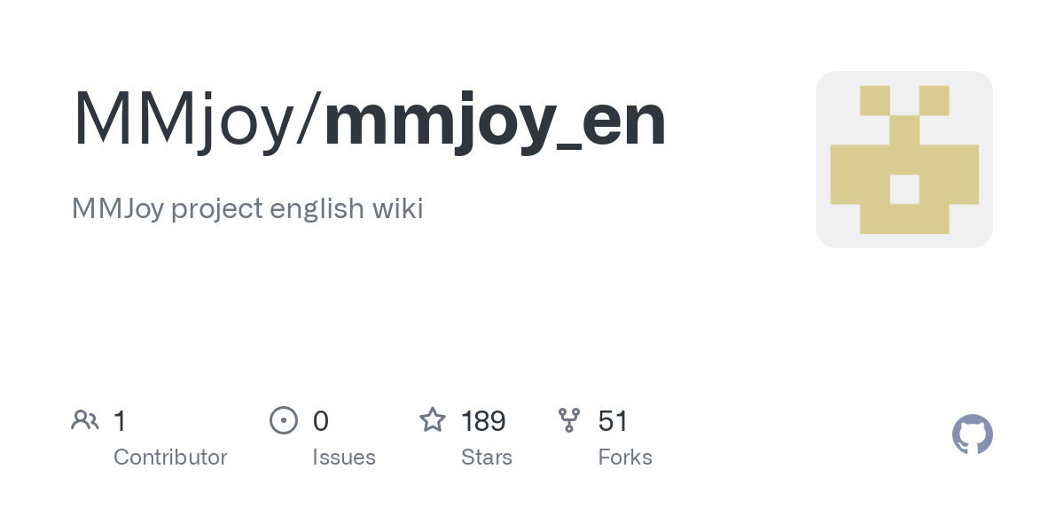Screen dimensions: 1064x532
Task: Click the issues circle-dot icon
Action: coord(284,420)
